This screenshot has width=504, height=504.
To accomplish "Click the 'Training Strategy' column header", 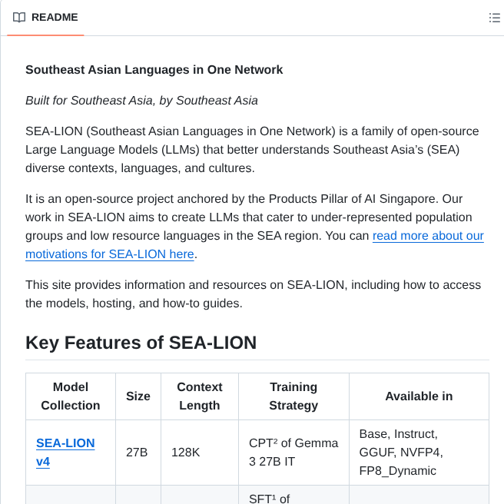I will (293, 396).
